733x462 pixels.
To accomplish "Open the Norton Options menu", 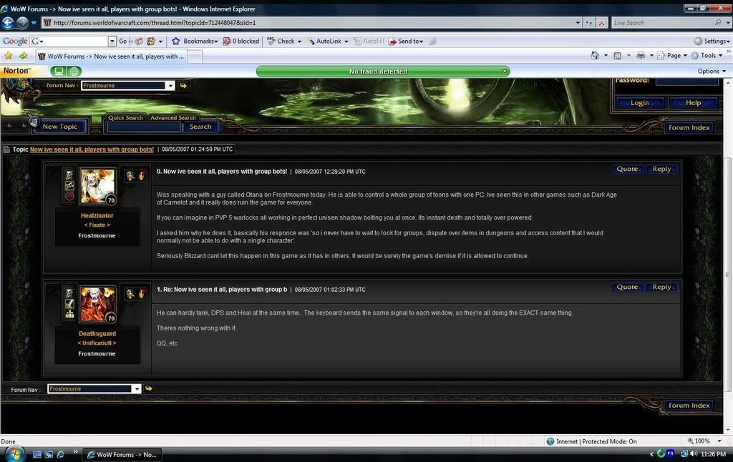I will [712, 71].
